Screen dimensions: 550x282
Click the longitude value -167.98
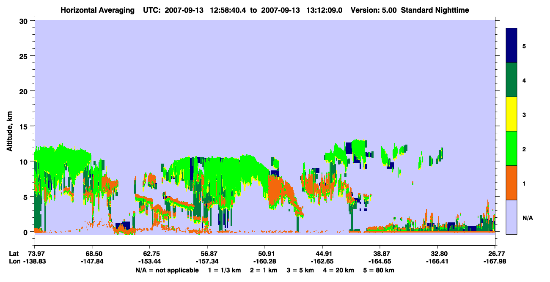point(495,262)
